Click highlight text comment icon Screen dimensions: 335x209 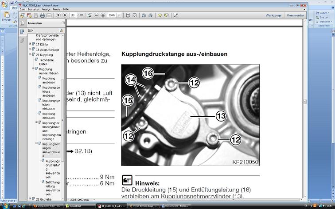(166, 15)
